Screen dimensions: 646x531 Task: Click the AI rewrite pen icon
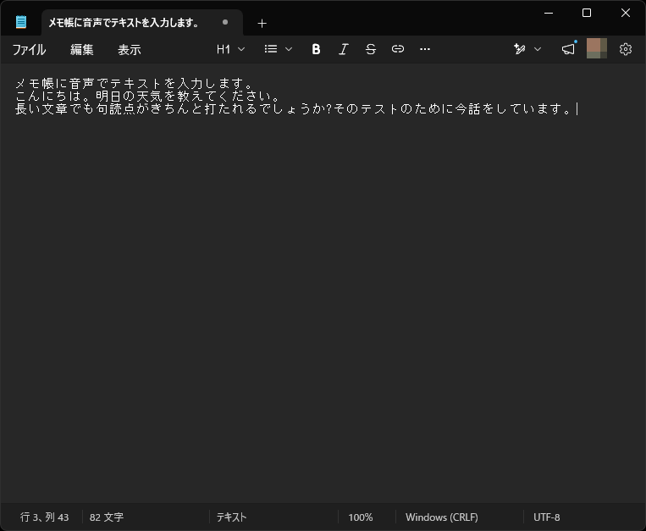coord(520,49)
